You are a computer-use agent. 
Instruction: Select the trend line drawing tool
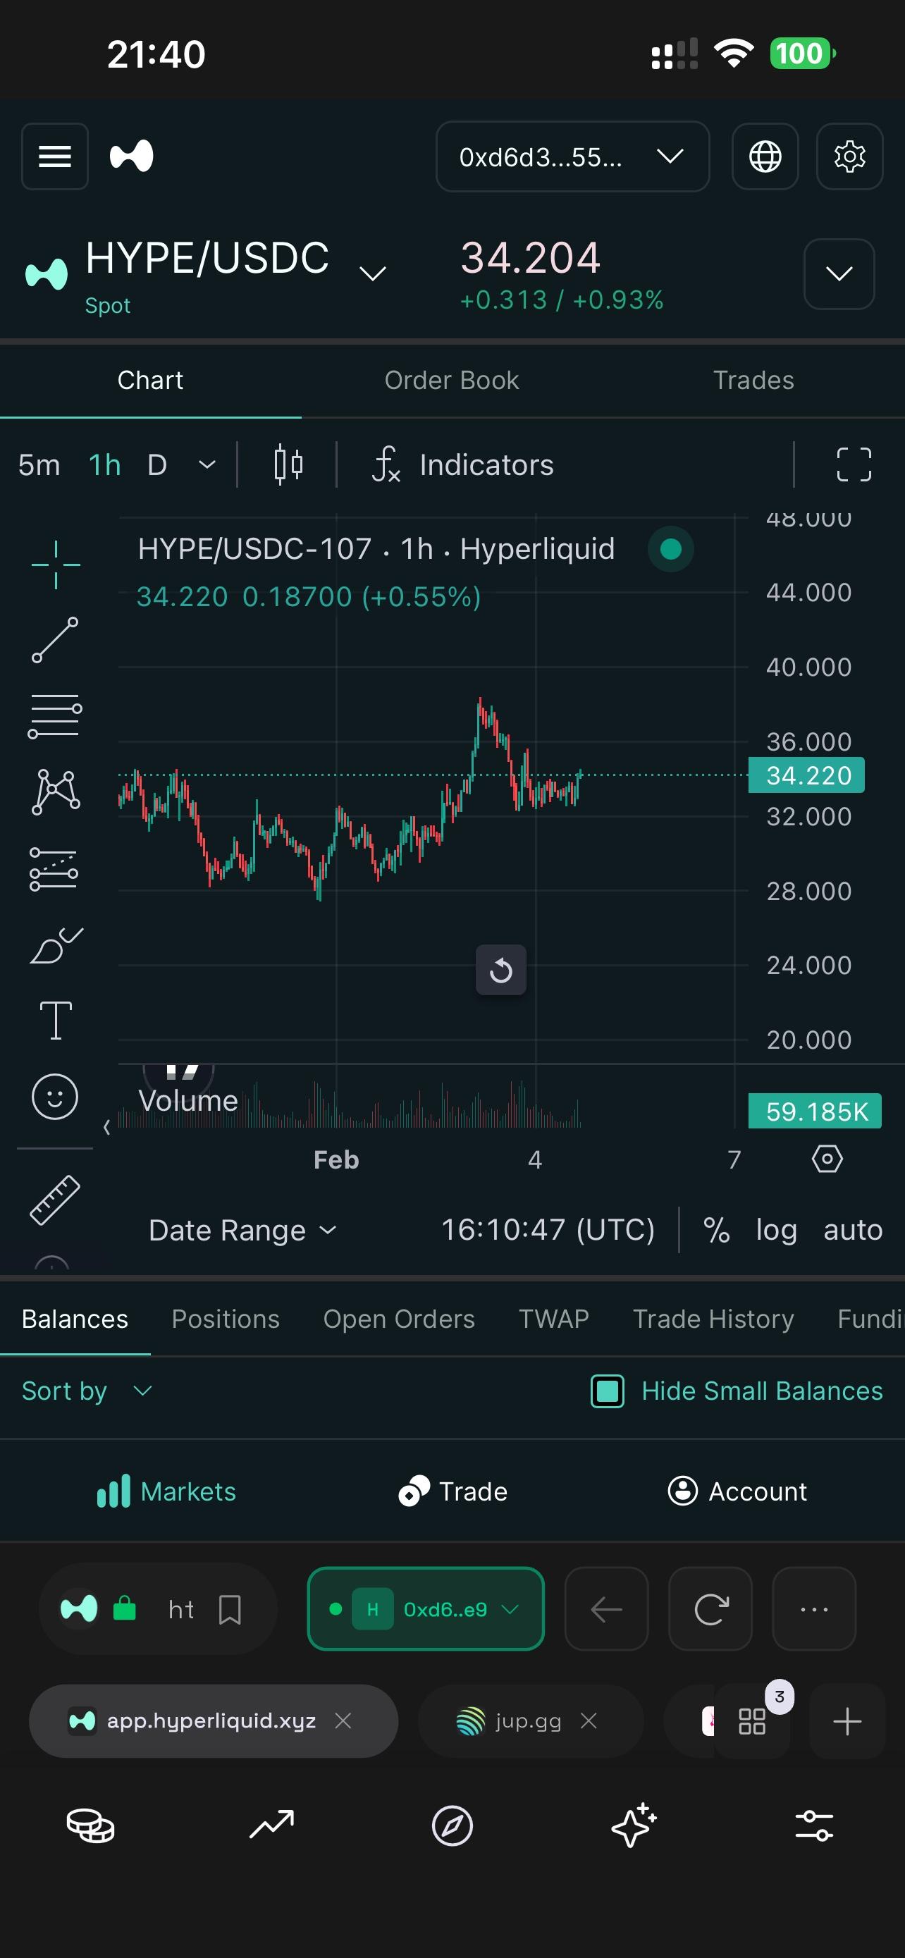point(55,640)
